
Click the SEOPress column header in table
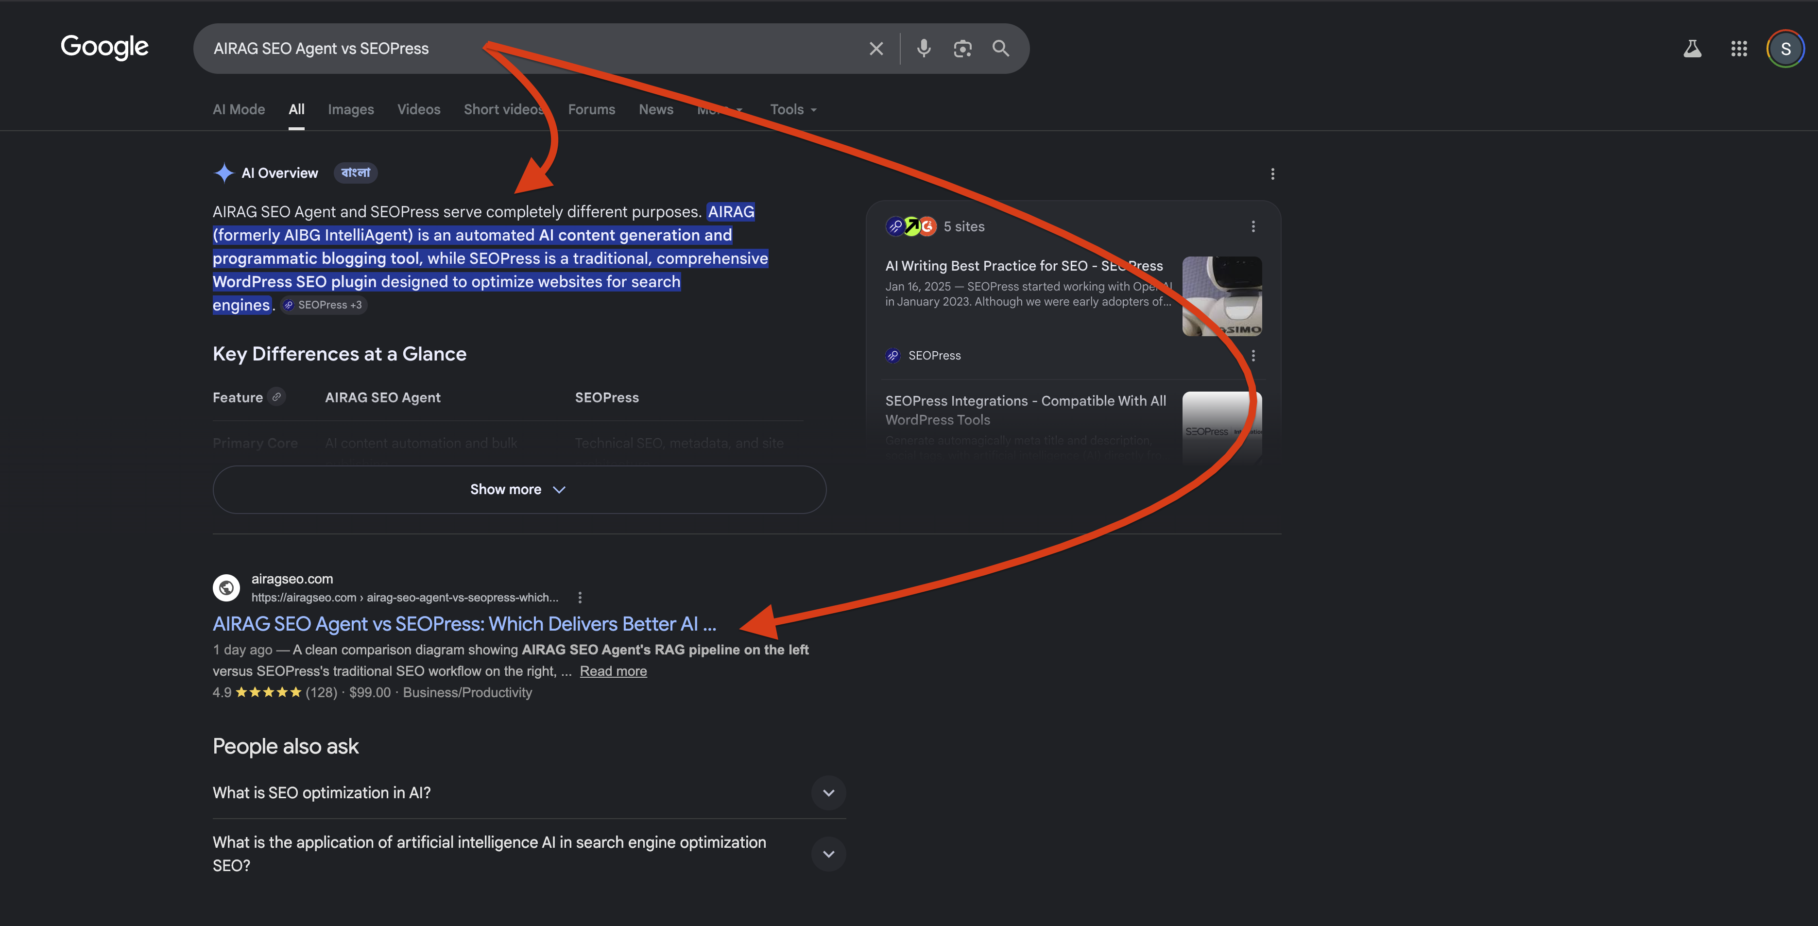coord(607,397)
